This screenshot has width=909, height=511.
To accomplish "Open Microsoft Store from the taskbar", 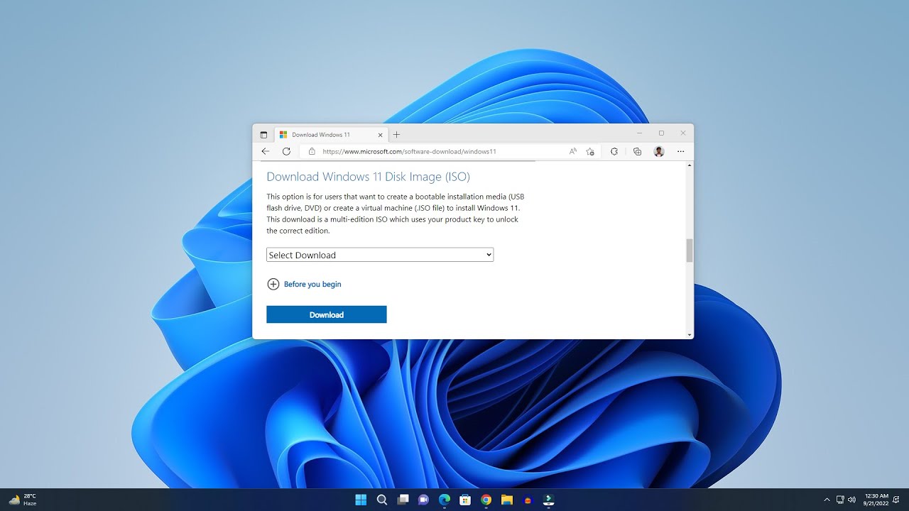I will pos(465,500).
